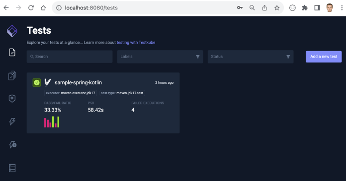Click the 2 hours ago timestamp
346x181 pixels.
click(x=164, y=83)
